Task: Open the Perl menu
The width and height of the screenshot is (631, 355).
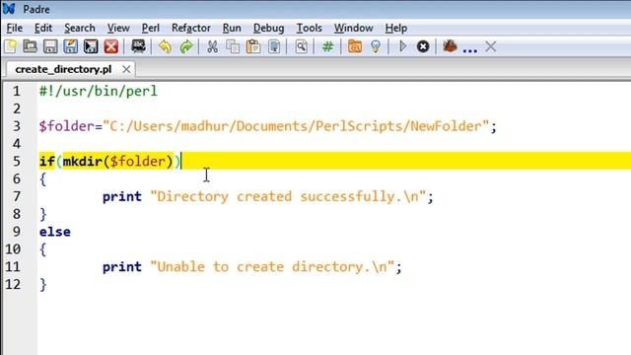Action: (151, 28)
